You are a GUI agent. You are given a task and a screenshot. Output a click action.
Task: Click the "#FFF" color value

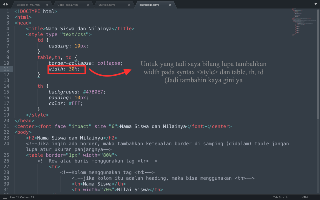(74, 103)
